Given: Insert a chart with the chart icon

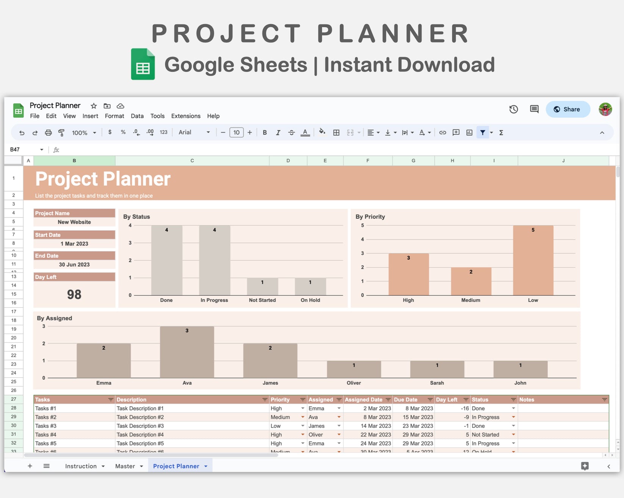Looking at the screenshot, I should click(x=469, y=132).
